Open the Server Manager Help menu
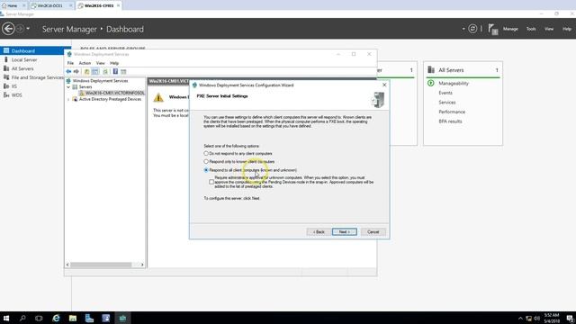 click(567, 29)
